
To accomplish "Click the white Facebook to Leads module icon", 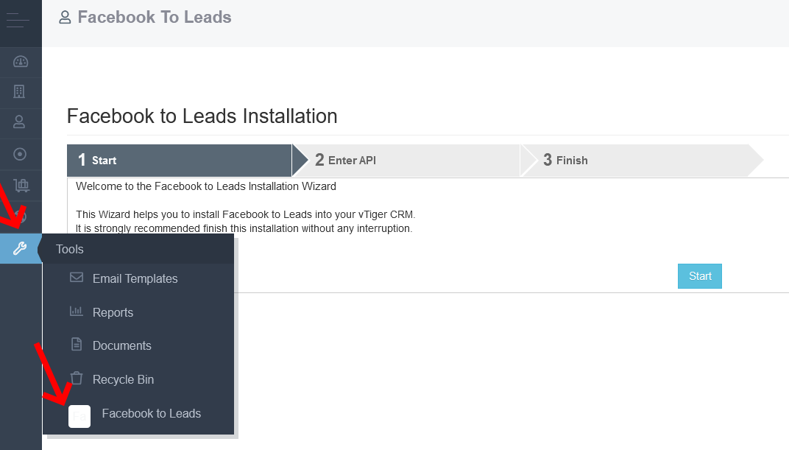I will (79, 416).
